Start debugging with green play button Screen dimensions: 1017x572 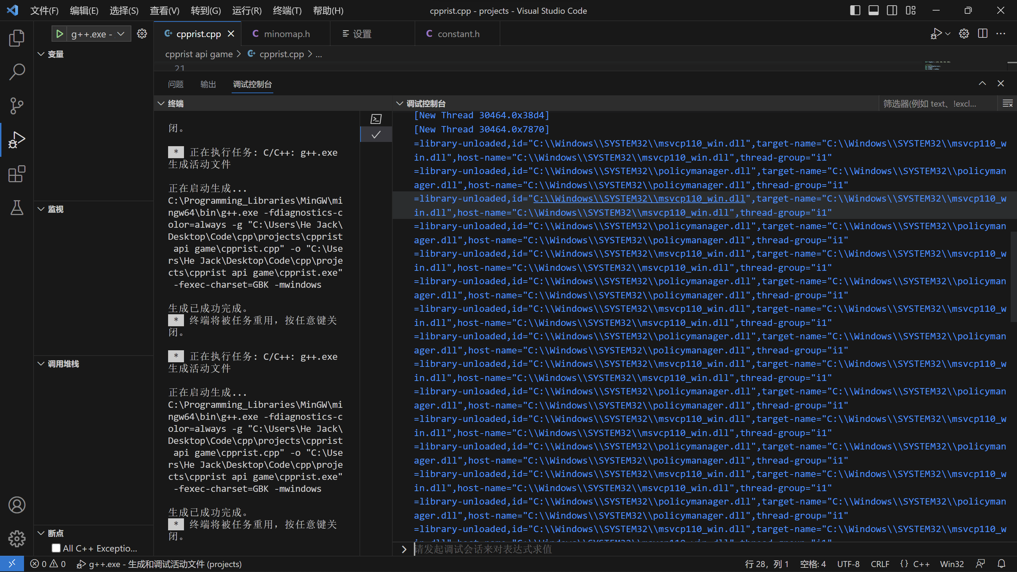point(60,34)
